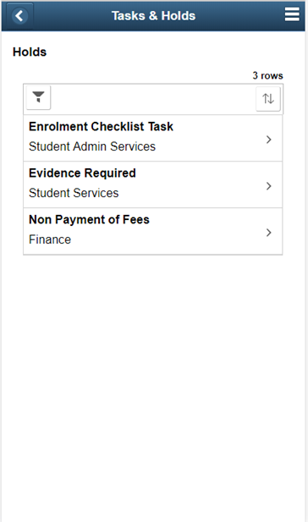Click the 3 rows count label
Screen dimensions: 308x522
click(267, 75)
